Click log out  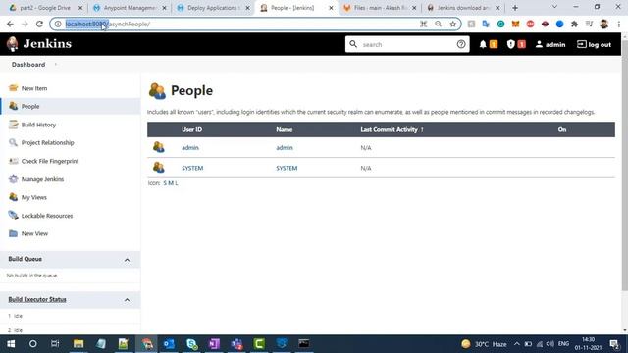click(x=594, y=44)
